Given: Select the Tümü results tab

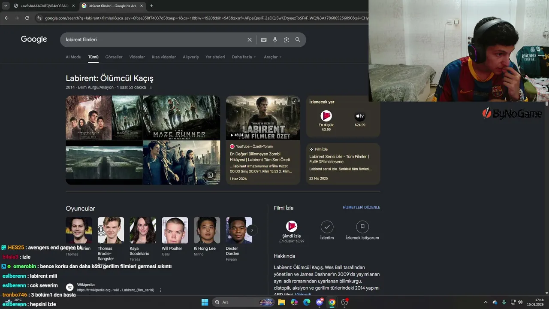Looking at the screenshot, I should (x=93, y=57).
